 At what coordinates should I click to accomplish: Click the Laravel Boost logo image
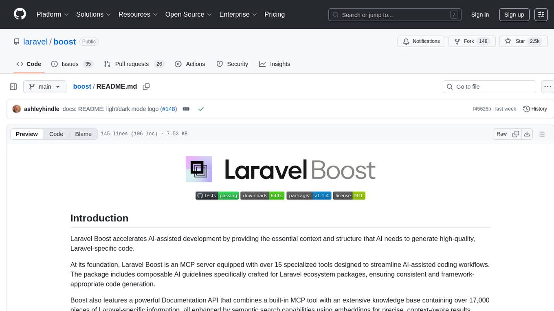pos(281,169)
